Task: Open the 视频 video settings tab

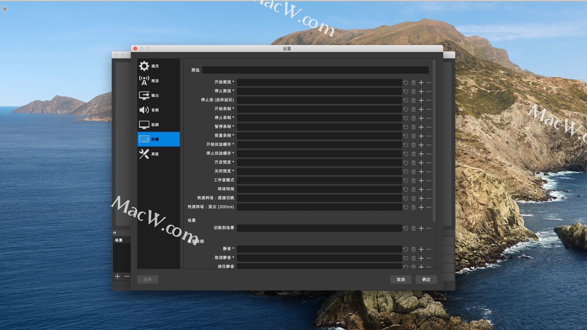Action: coord(158,125)
